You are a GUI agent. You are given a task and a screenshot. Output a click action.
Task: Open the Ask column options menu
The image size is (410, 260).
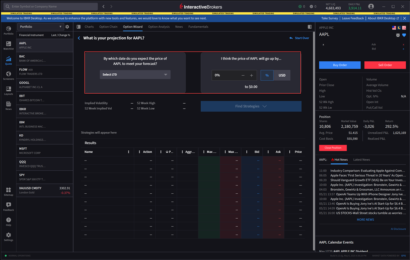click(x=268, y=152)
